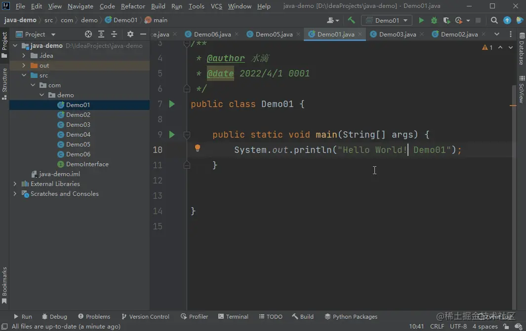Collapse the com package
This screenshot has width=526, height=331.
click(x=33, y=85)
